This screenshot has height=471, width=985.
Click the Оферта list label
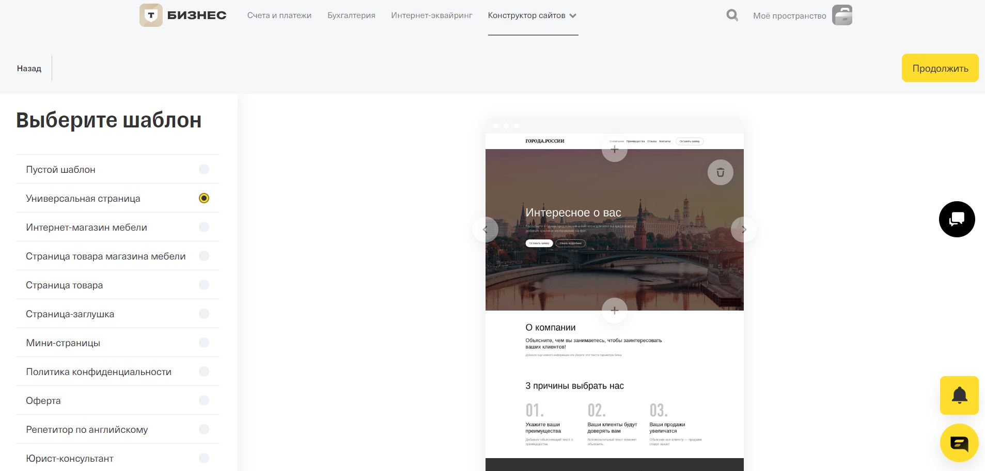(x=43, y=401)
